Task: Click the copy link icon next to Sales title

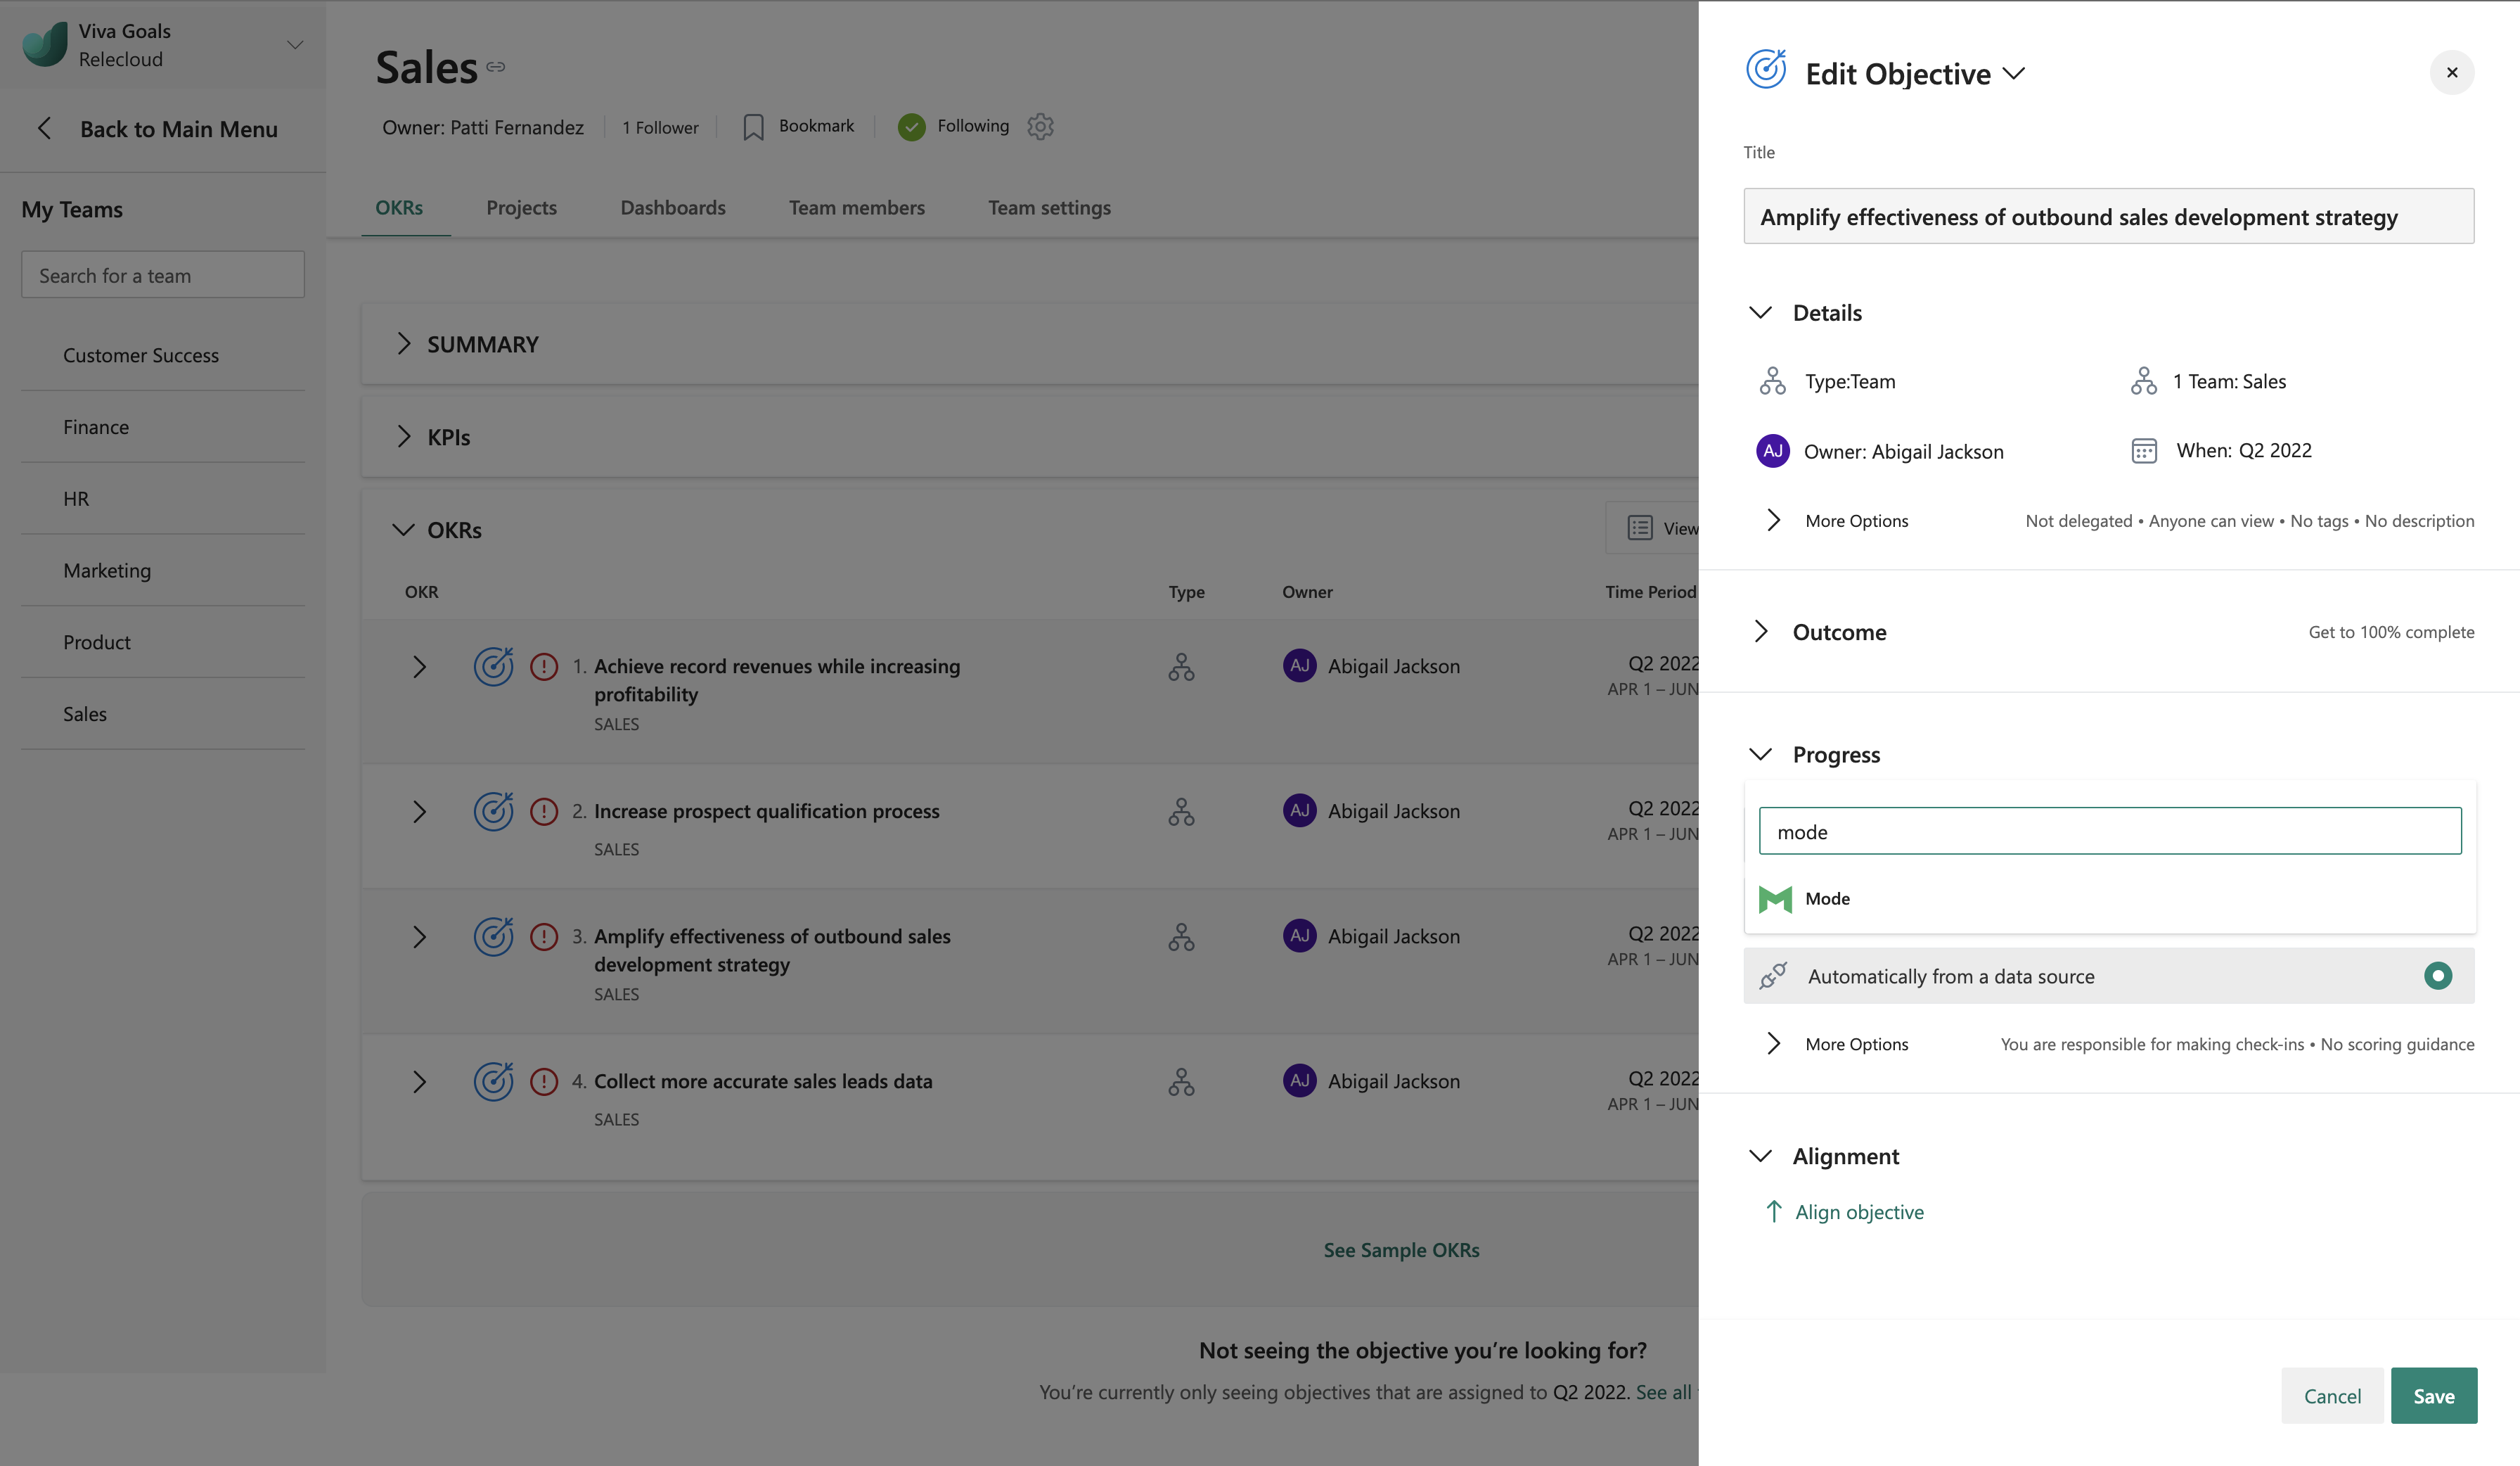Action: (x=496, y=67)
